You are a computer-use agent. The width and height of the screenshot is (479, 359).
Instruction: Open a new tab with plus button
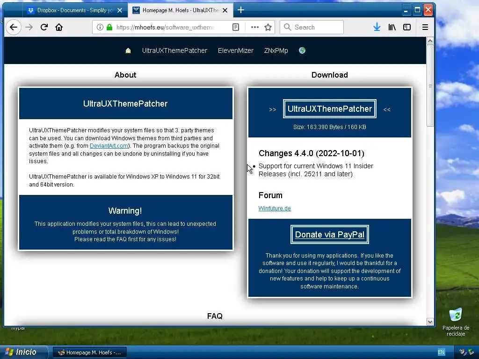(x=241, y=10)
